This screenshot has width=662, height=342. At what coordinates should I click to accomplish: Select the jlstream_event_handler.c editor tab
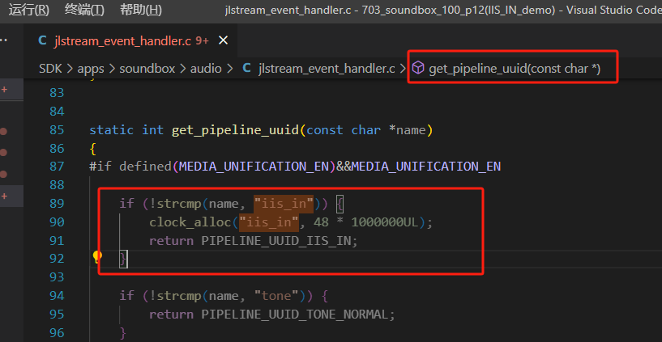coord(131,40)
